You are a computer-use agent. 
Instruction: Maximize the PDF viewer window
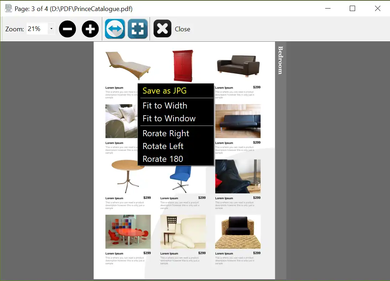[352, 9]
